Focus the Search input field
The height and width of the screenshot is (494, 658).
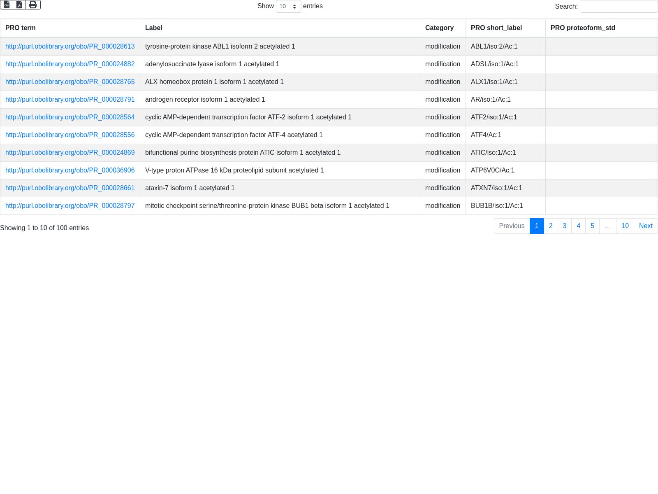[619, 6]
